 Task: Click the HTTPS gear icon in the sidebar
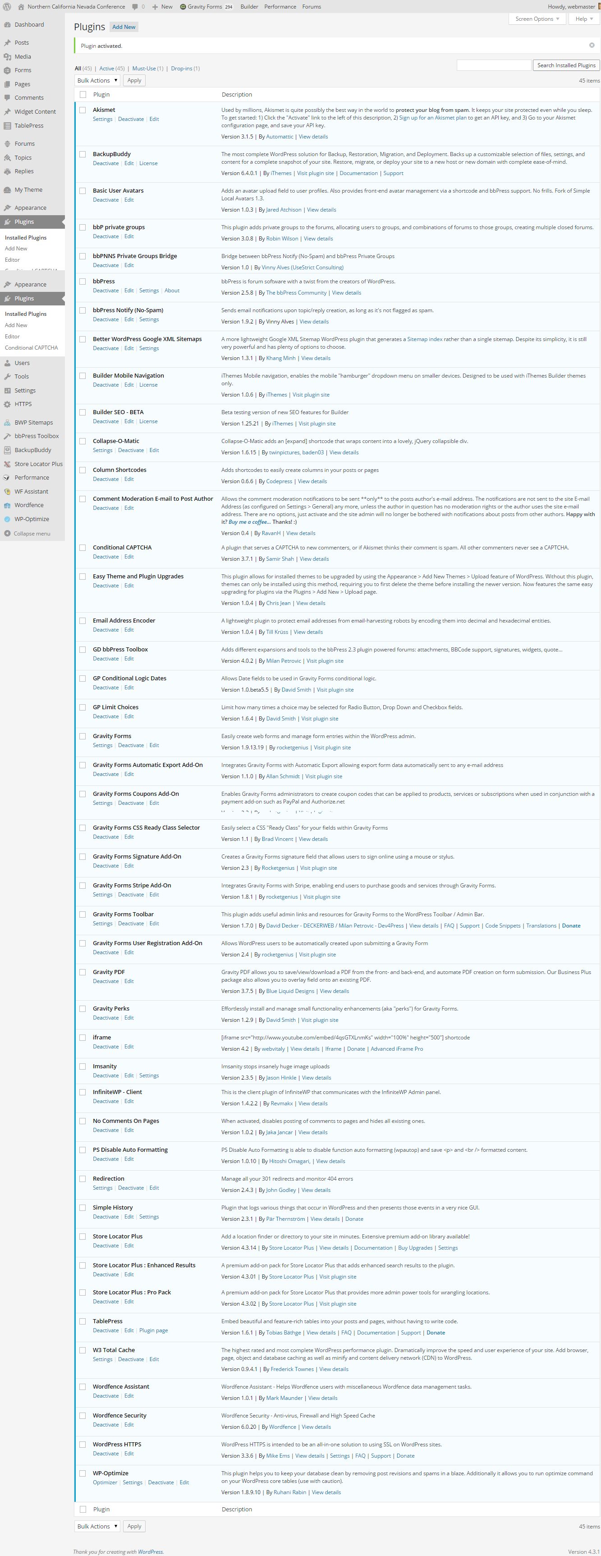[7, 404]
